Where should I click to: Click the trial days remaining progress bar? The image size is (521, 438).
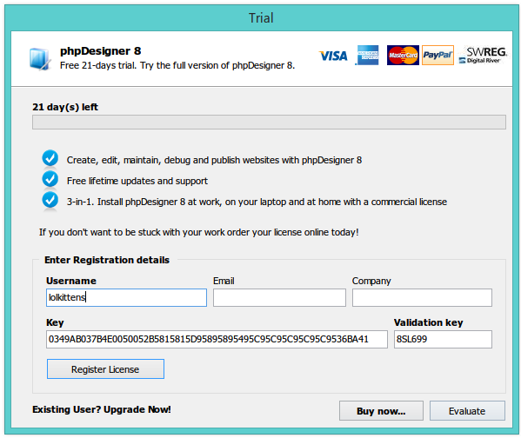pyautogui.click(x=269, y=123)
